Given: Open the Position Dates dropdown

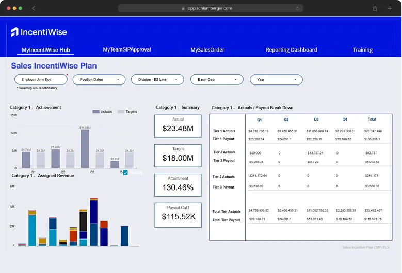Looking at the screenshot, I should 99,79.
